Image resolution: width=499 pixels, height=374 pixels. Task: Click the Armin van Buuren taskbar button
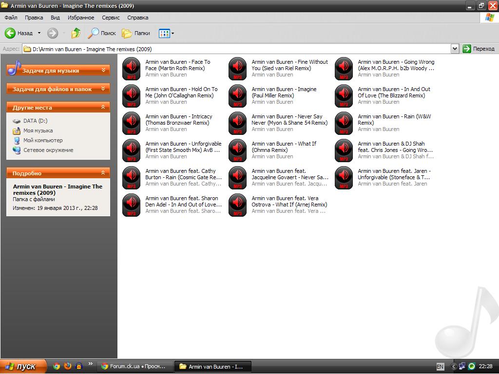(x=213, y=366)
